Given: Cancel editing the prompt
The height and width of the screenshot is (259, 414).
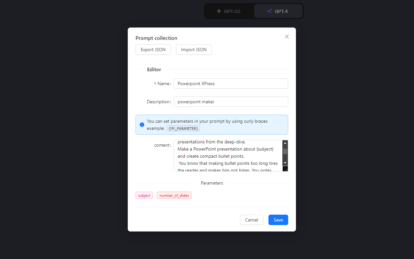Looking at the screenshot, I should pyautogui.click(x=251, y=220).
